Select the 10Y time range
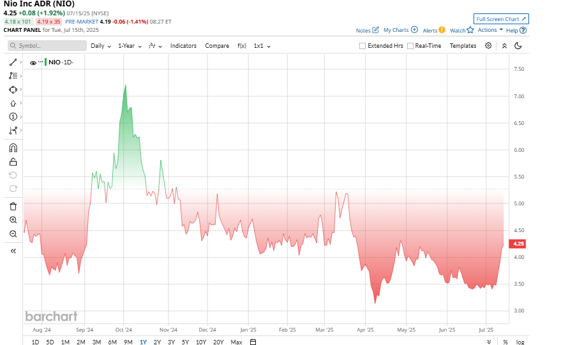 (201, 342)
